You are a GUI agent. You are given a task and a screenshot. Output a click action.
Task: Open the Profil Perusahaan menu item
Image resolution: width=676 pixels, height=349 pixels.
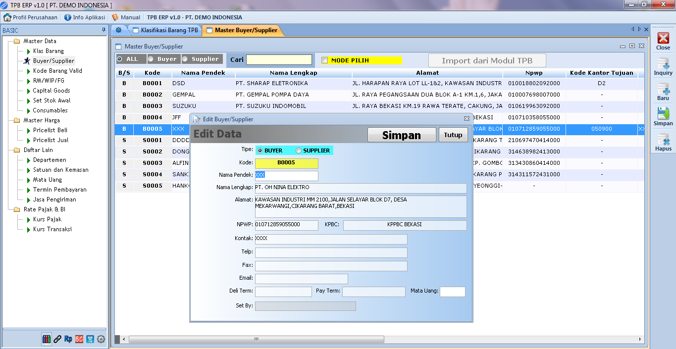pos(31,17)
